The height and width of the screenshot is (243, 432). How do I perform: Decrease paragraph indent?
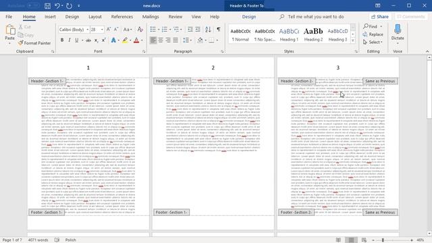(x=190, y=29)
